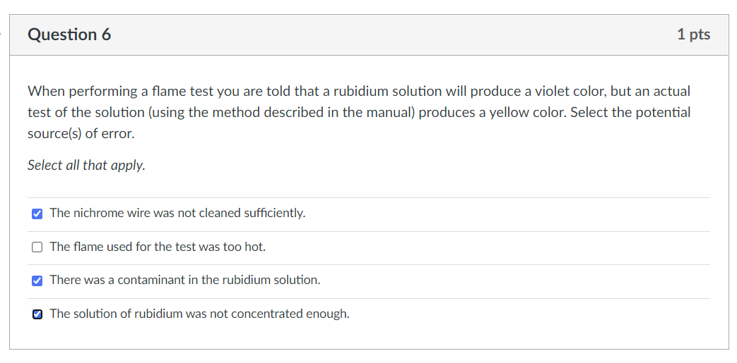Click the "Question 6" heading

(x=69, y=35)
